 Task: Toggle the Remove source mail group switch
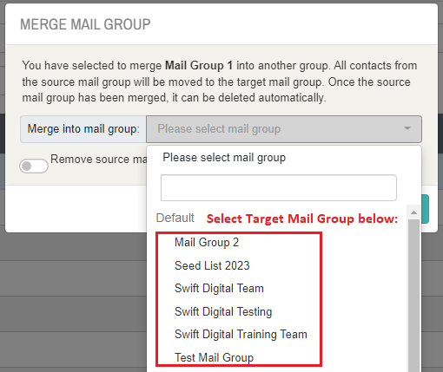(34, 166)
